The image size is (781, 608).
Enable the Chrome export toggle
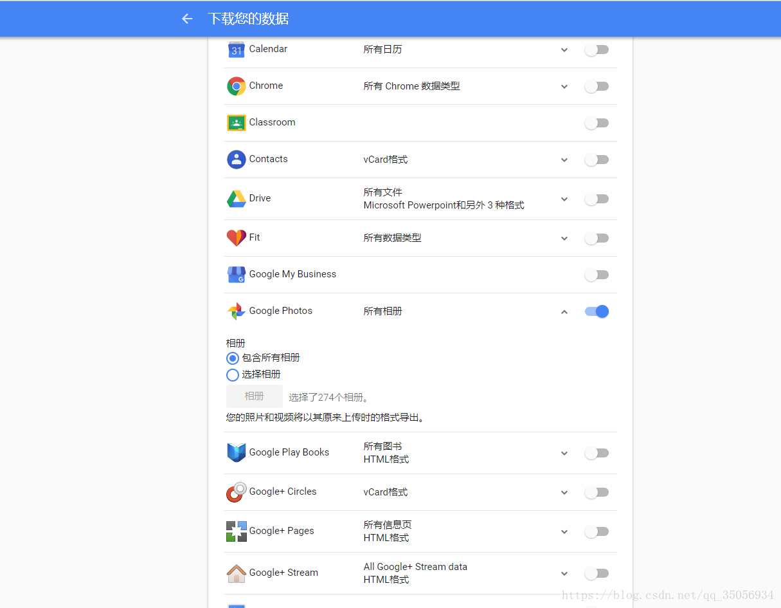tap(597, 86)
